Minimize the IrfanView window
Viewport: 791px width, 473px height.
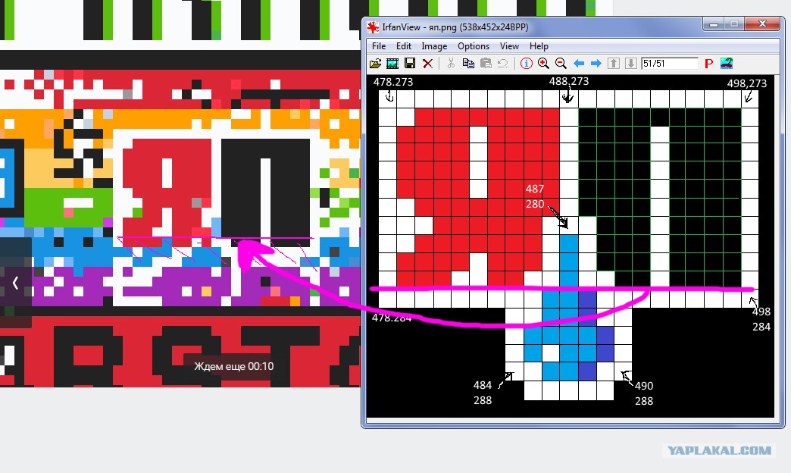coord(713,23)
